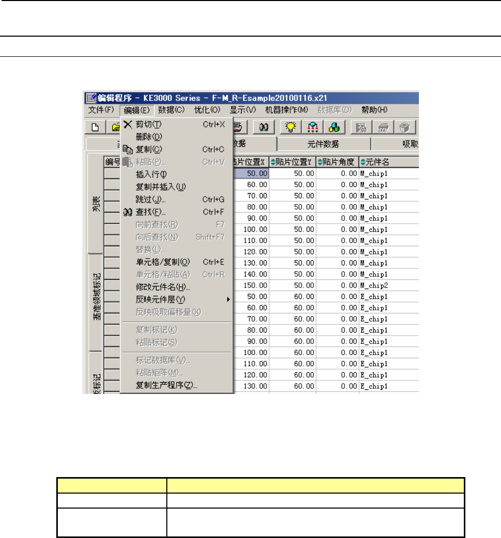This screenshot has height=538, width=501.
Task: Select the vertical 列表 side tab
Action: [x=96, y=204]
